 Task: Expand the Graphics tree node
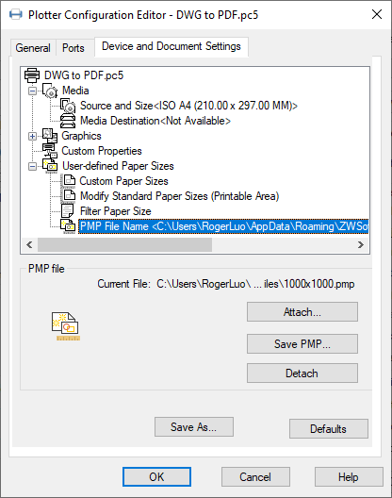pyautogui.click(x=32, y=136)
